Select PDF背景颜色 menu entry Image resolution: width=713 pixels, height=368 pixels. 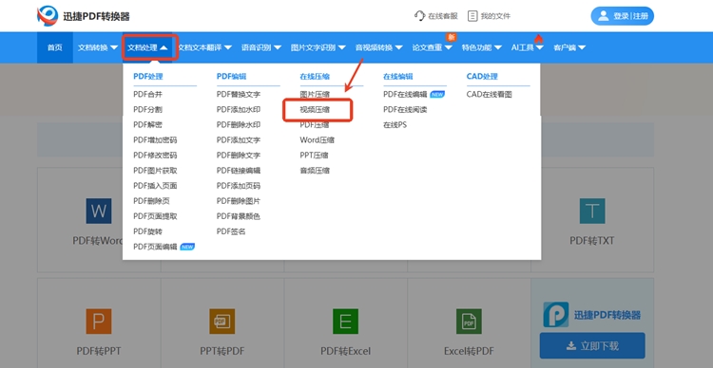point(239,216)
